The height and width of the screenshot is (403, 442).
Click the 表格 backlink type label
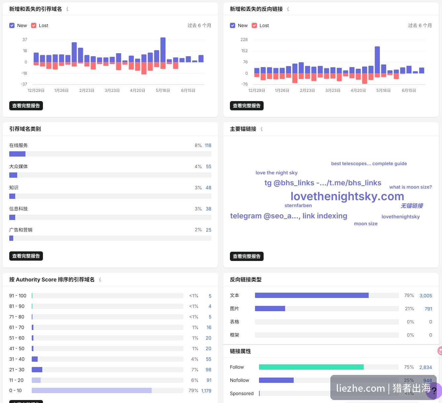tap(235, 322)
